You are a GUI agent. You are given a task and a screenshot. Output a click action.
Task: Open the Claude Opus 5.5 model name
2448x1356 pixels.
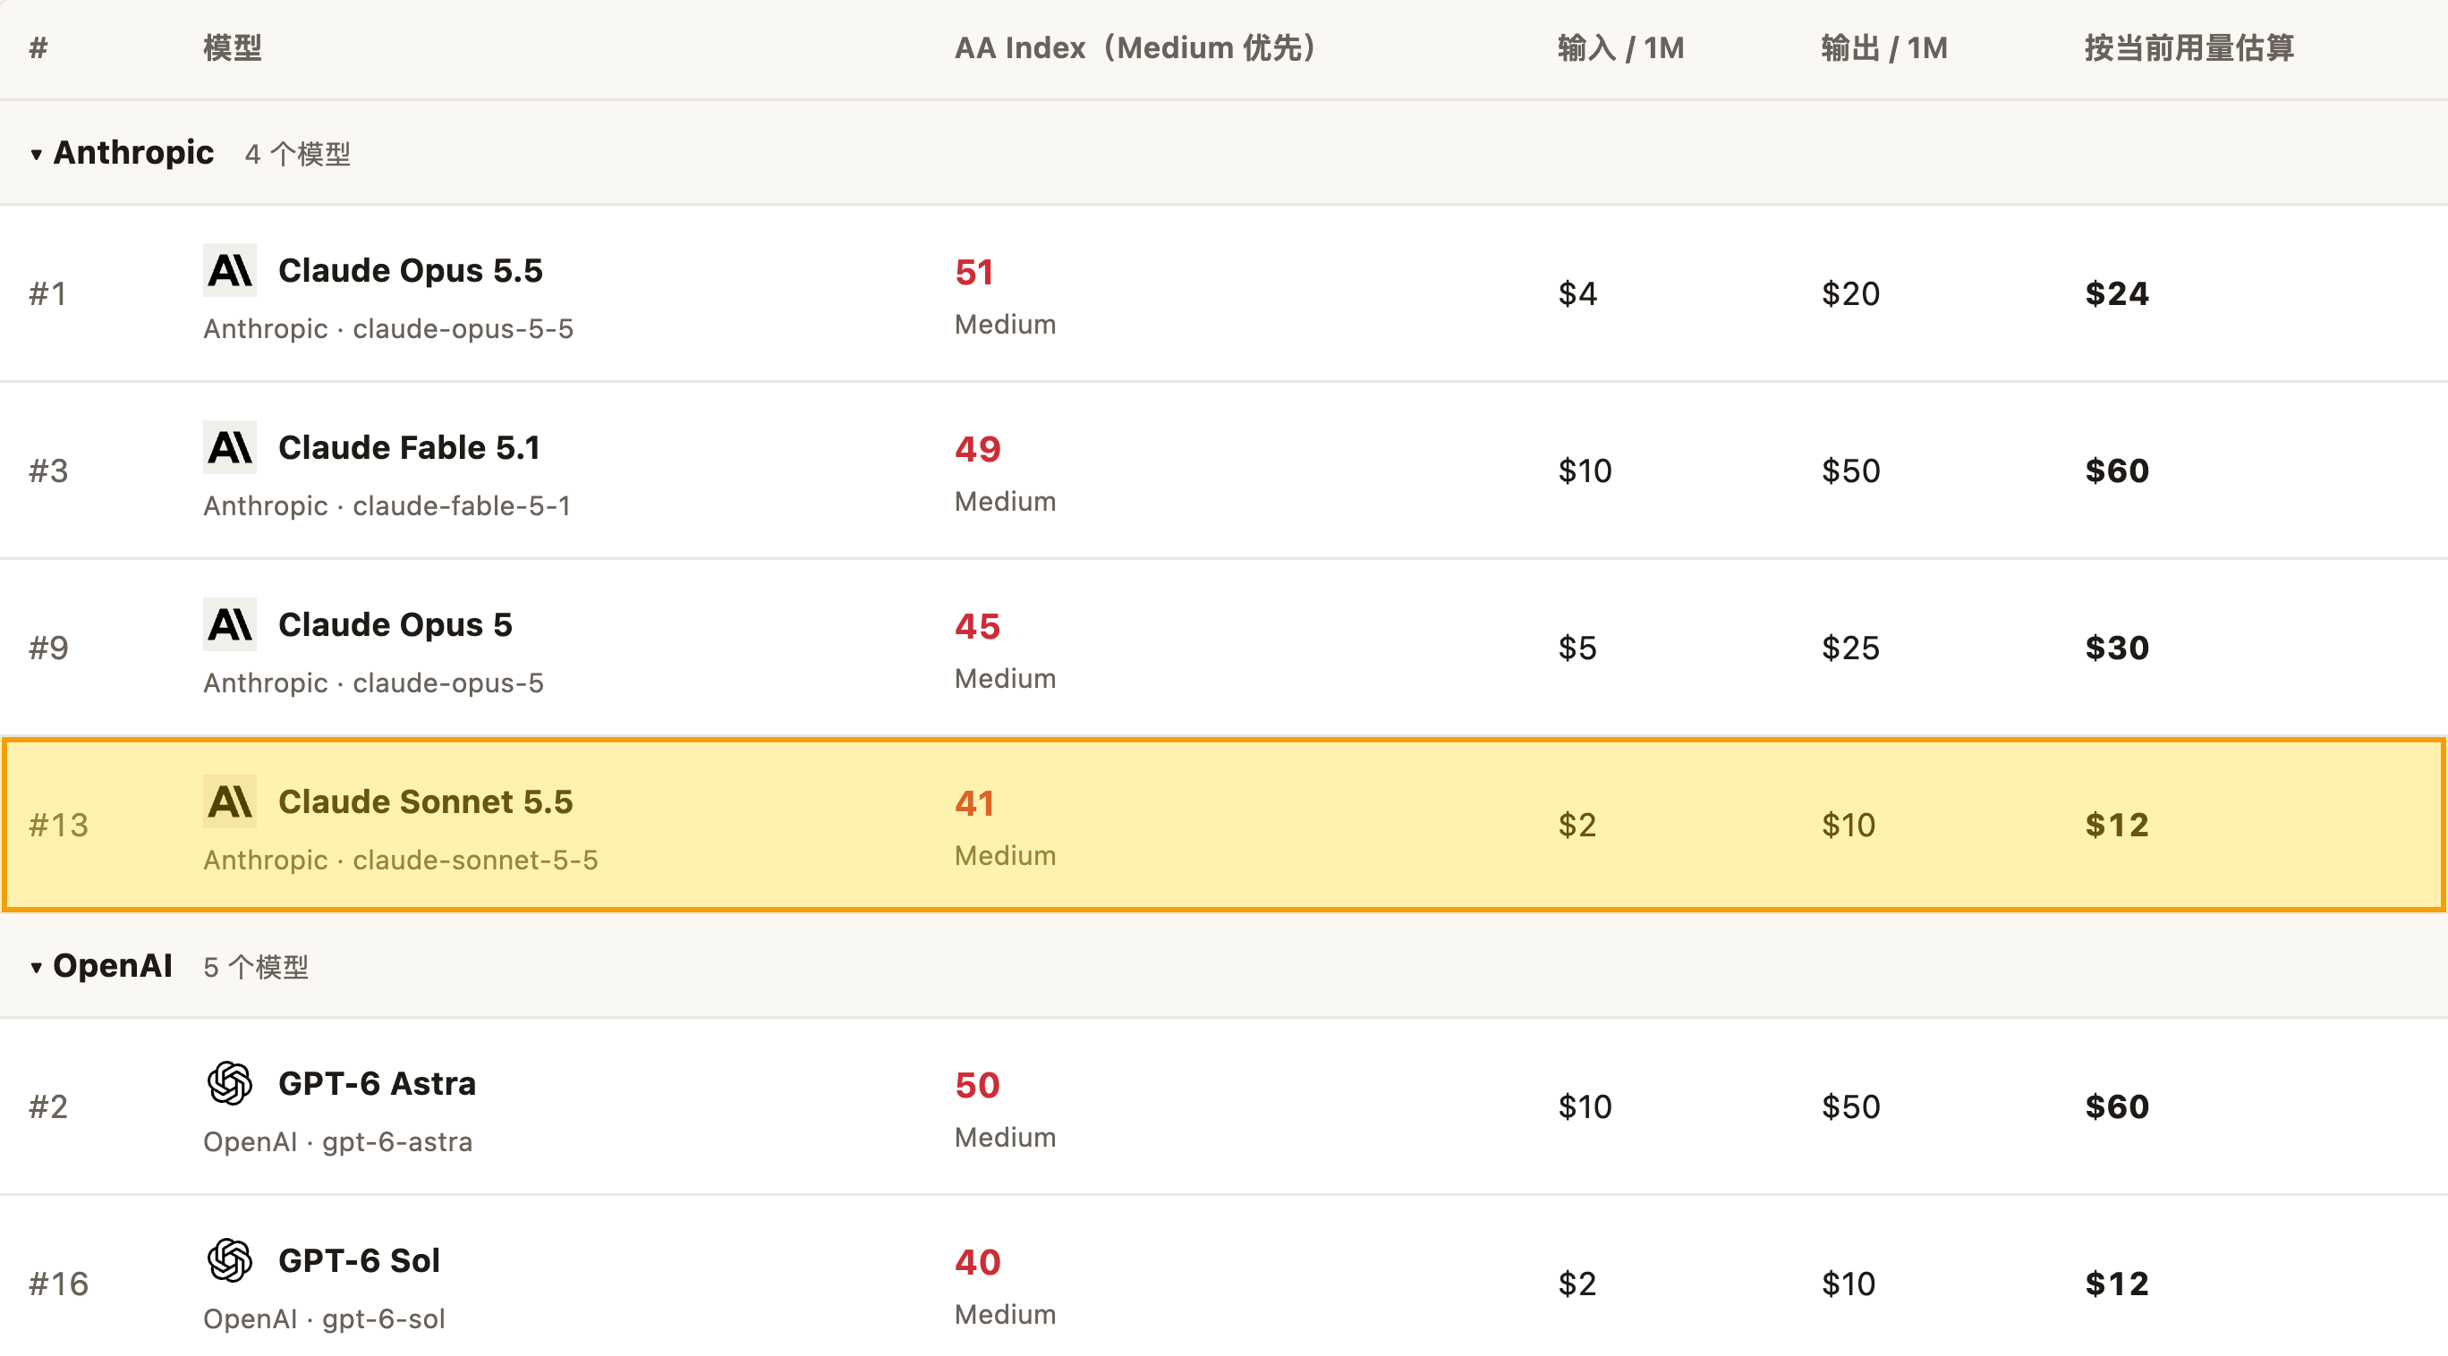point(411,271)
